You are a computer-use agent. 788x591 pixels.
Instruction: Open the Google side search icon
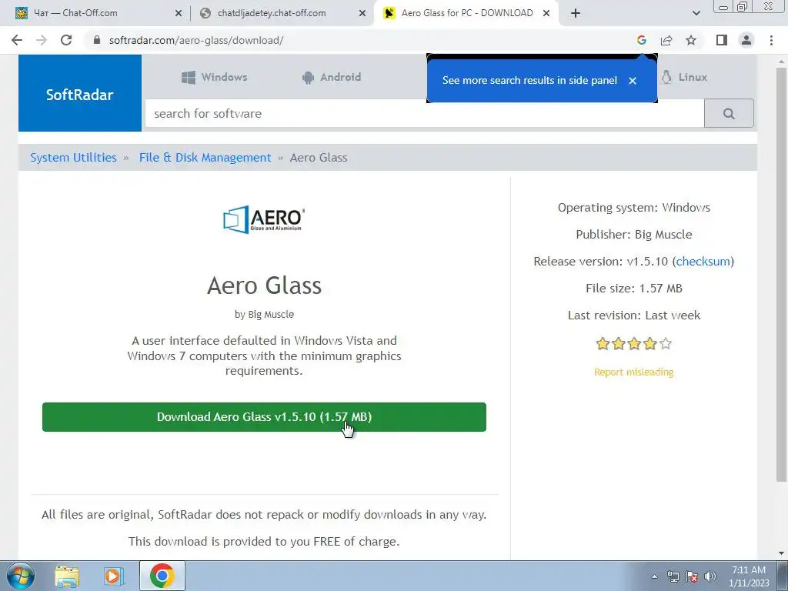tap(641, 40)
